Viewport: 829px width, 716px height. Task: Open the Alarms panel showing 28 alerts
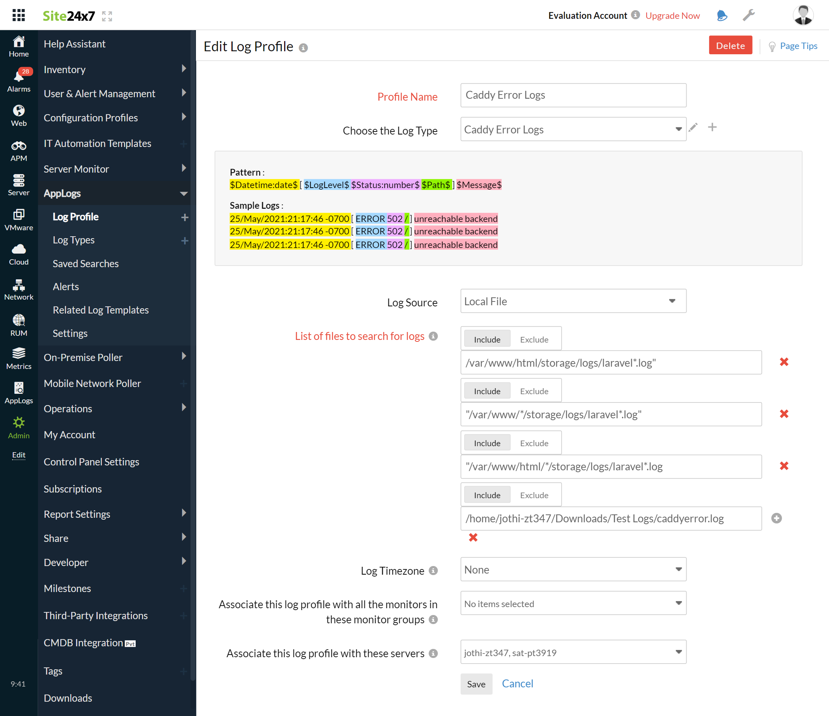18,79
